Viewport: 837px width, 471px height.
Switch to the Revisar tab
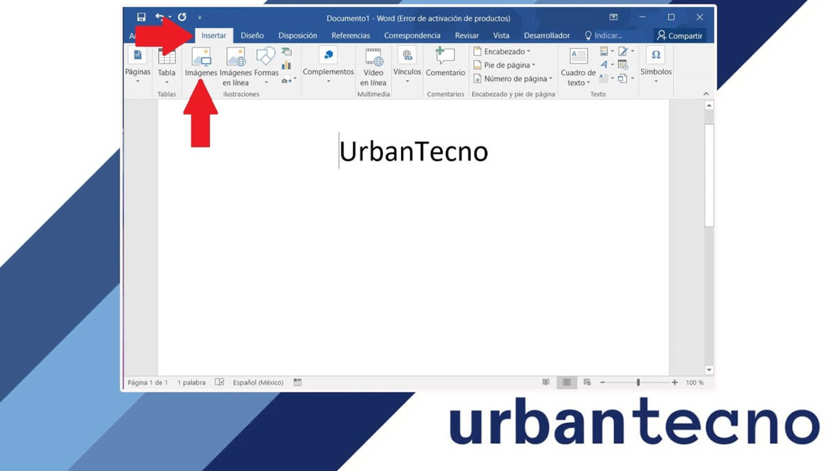point(467,35)
